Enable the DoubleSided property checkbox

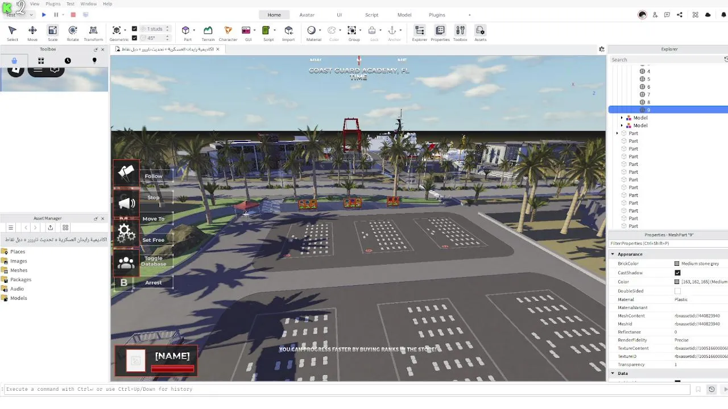click(x=677, y=291)
